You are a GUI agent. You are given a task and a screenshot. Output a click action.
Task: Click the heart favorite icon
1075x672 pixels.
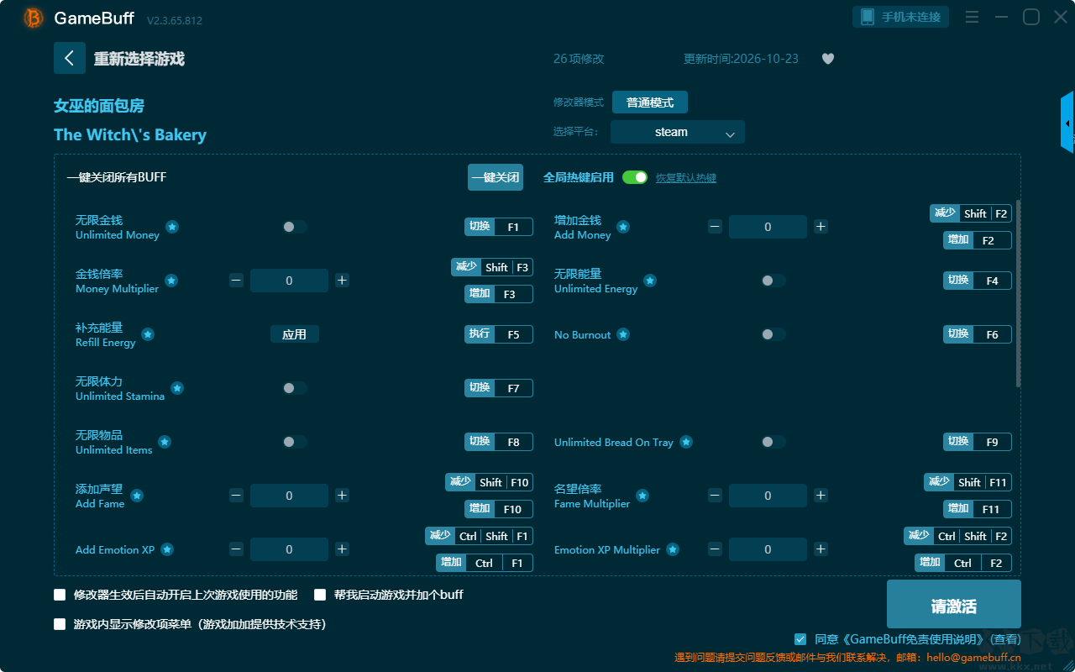(828, 59)
